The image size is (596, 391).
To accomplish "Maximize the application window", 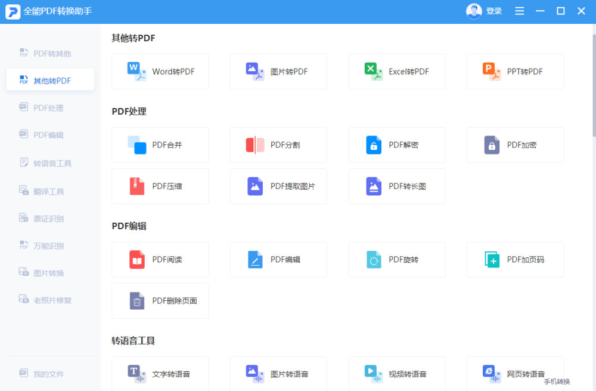I will pos(561,11).
